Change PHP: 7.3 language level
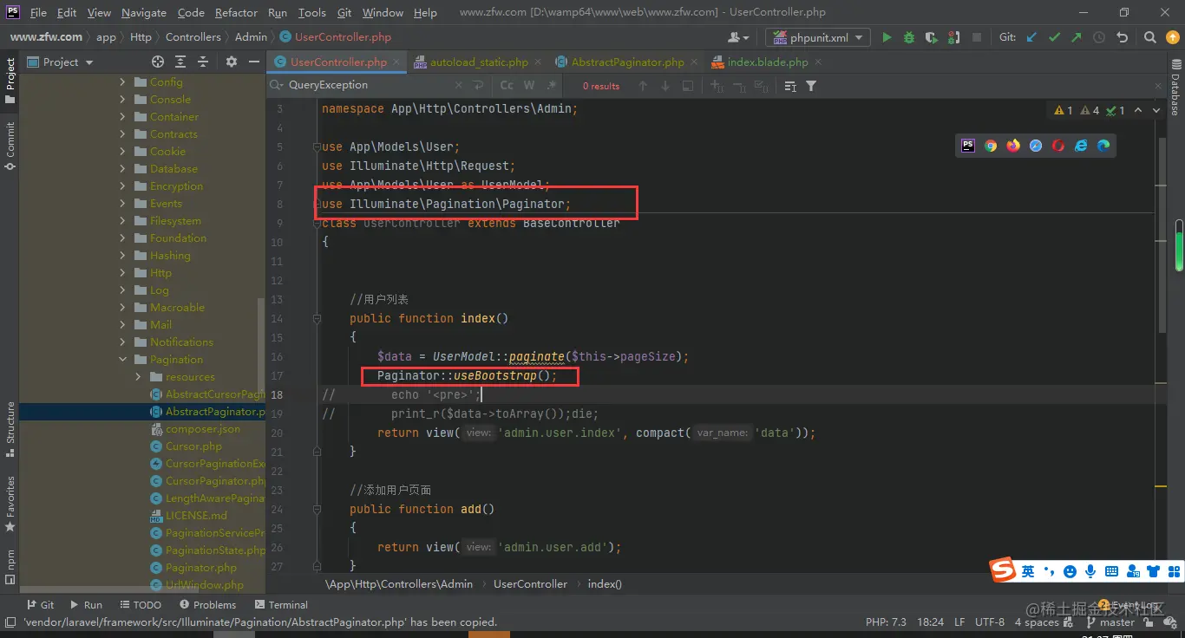Viewport: 1185px width, 638px height. pos(886,622)
